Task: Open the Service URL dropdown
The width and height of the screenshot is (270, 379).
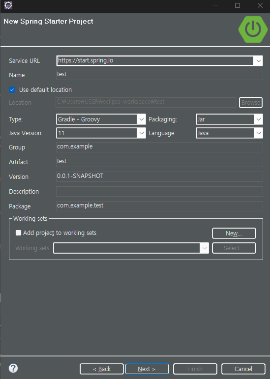Action: click(258, 60)
